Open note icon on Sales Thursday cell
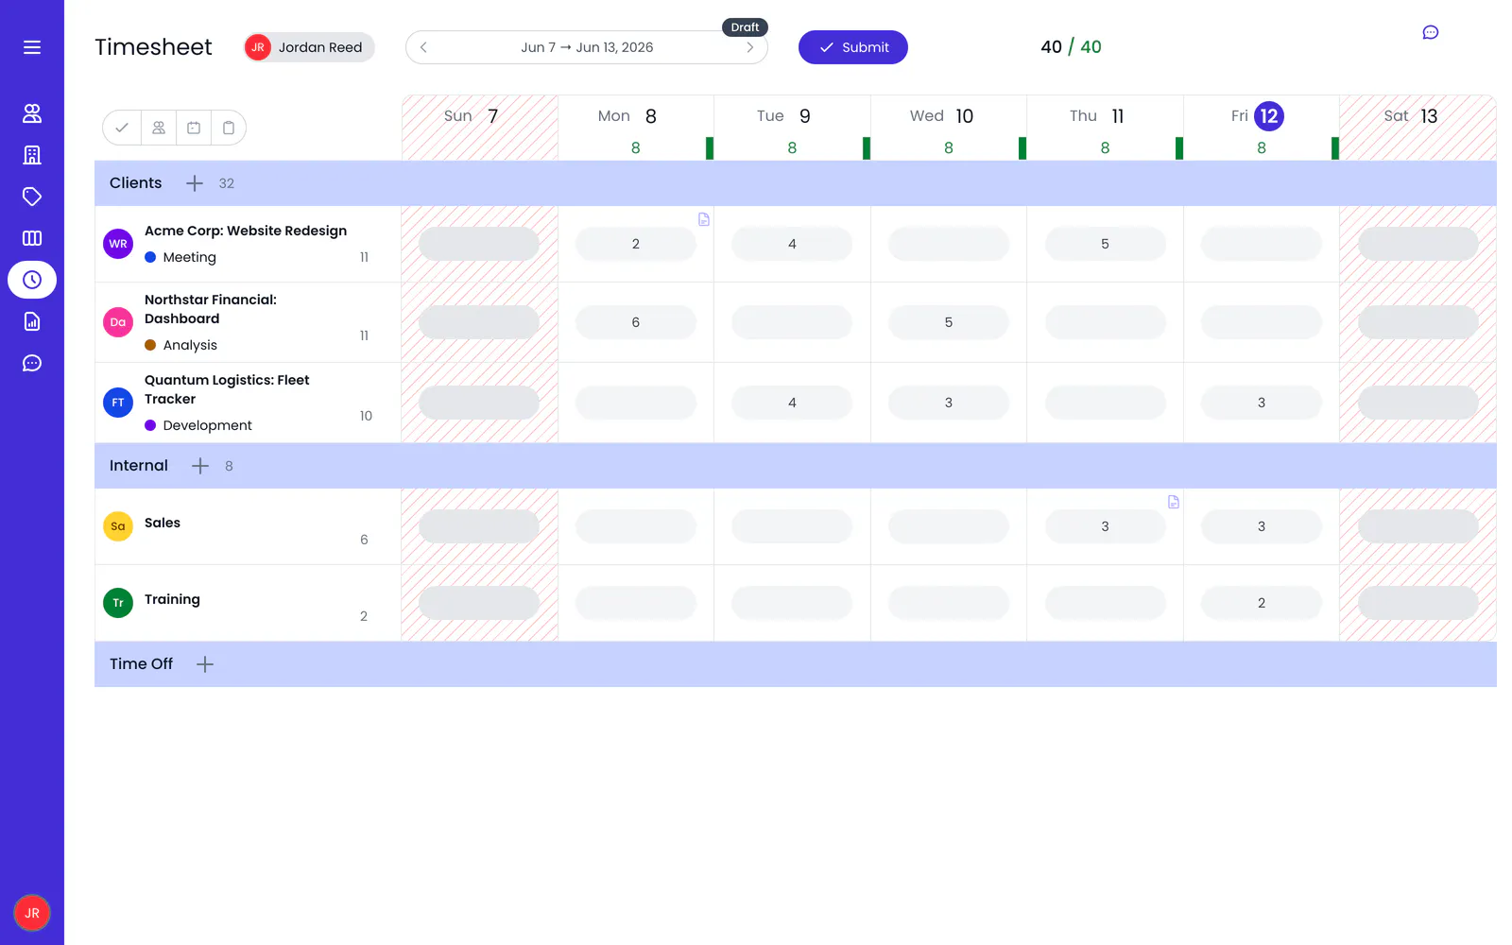Image resolution: width=1512 pixels, height=945 pixels. (1174, 502)
